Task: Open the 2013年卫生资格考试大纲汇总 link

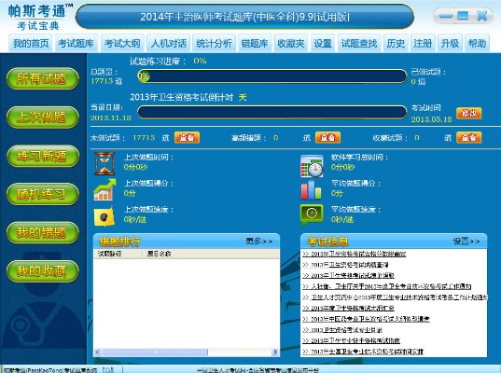Action: pos(348,308)
